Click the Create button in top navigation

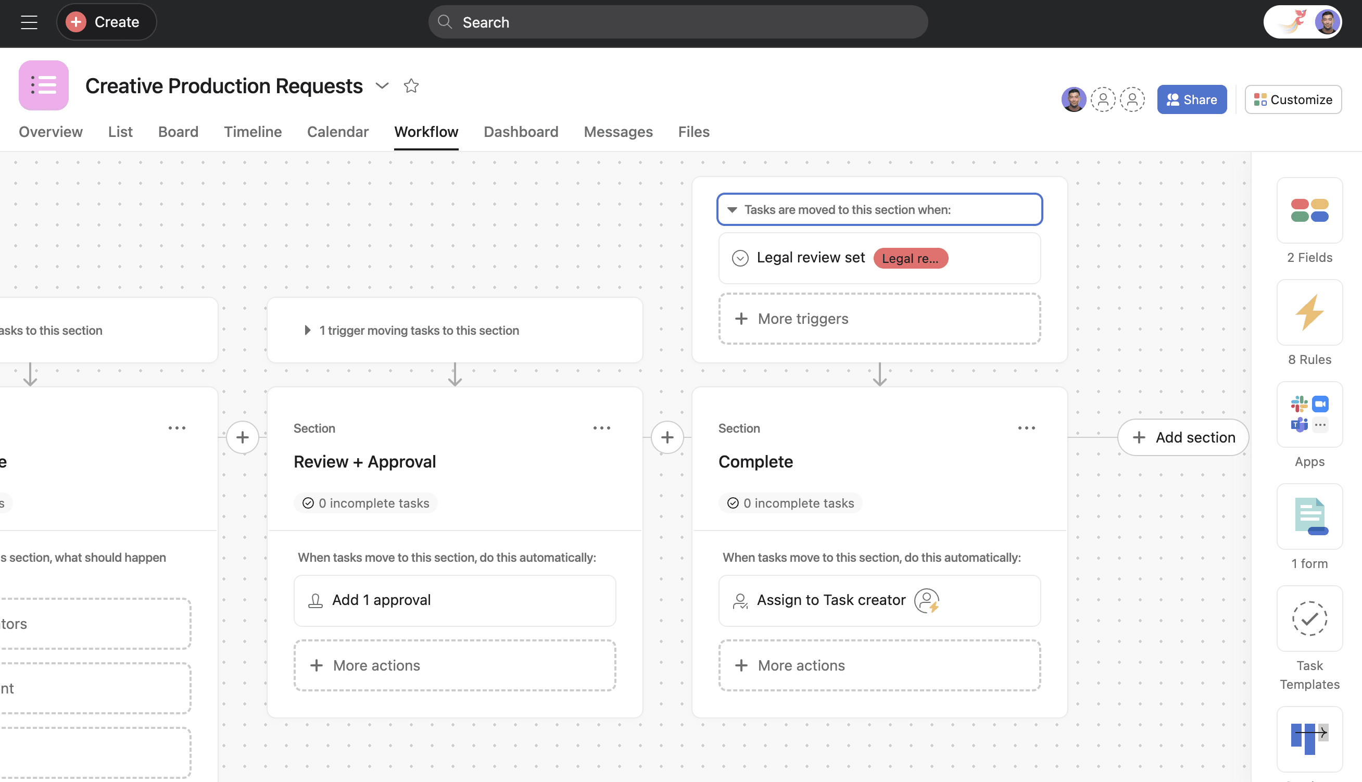106,21
